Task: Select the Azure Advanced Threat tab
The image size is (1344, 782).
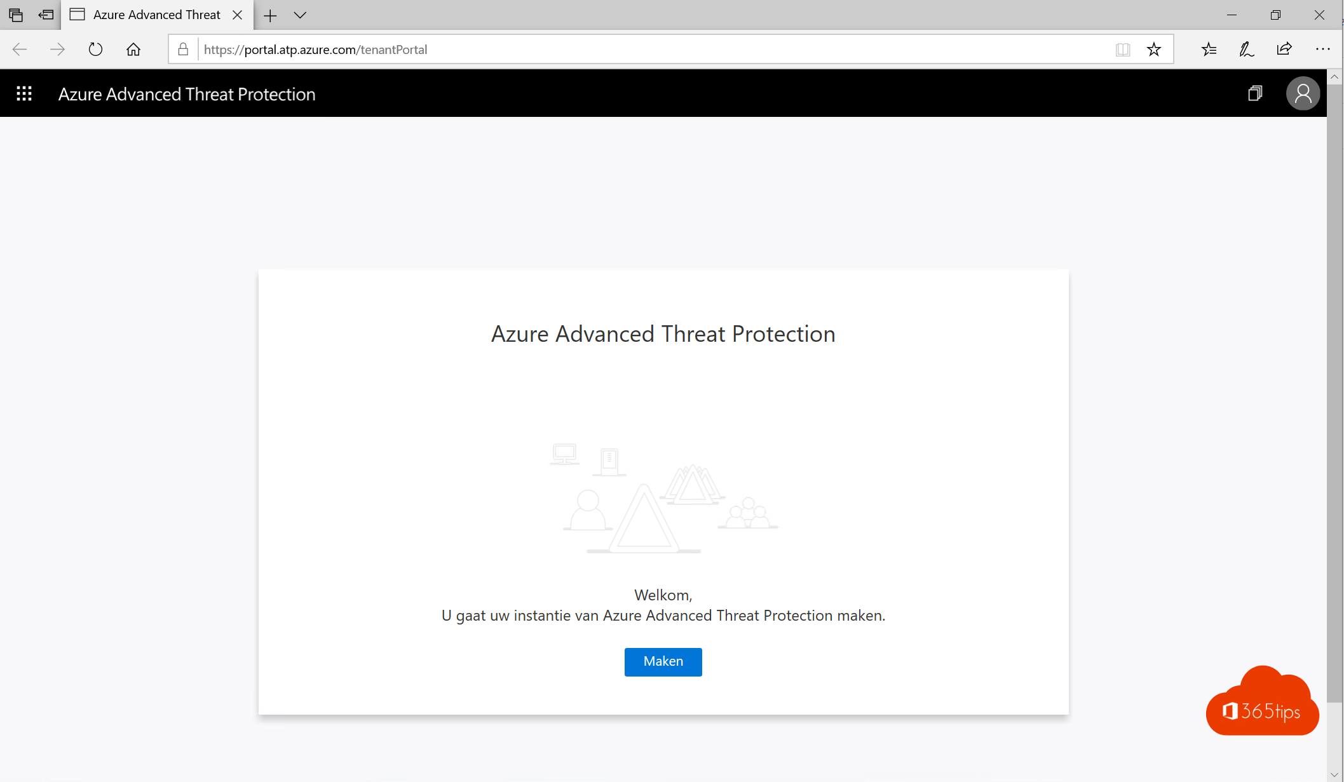Action: click(157, 15)
